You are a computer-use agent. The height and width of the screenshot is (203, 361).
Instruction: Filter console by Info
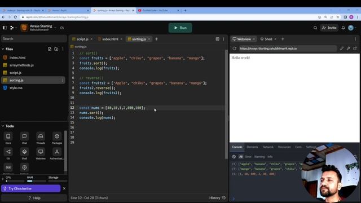270,157
